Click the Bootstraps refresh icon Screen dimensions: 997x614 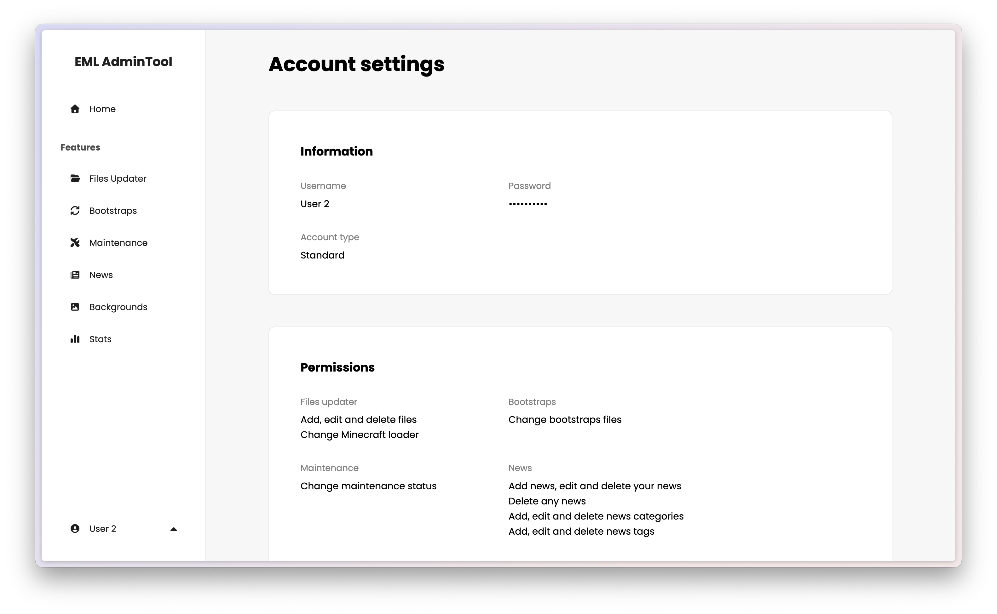(x=75, y=210)
